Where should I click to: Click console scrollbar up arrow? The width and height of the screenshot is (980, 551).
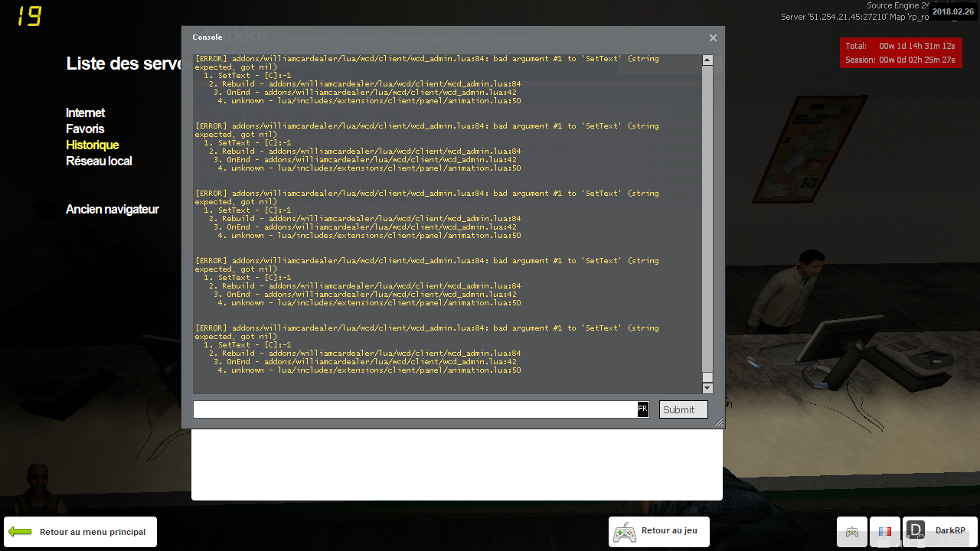pos(707,60)
